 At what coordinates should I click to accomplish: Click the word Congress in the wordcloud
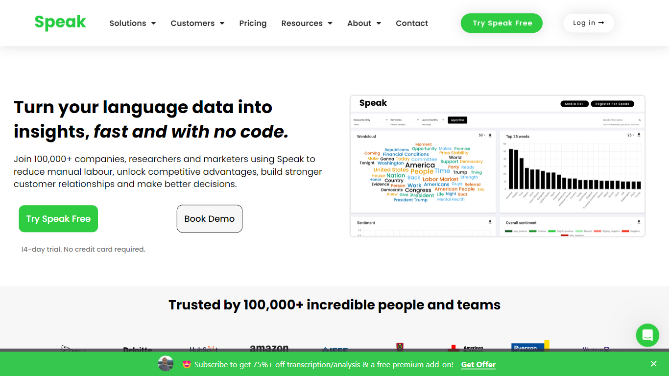[418, 190]
